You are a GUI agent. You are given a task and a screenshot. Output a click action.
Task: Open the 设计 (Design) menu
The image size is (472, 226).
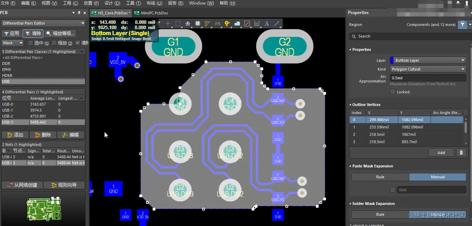point(113,3)
